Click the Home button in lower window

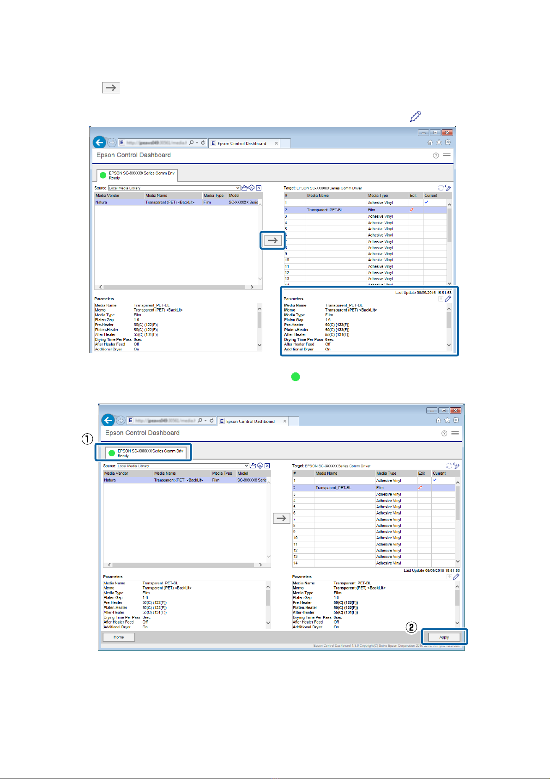[x=119, y=637]
